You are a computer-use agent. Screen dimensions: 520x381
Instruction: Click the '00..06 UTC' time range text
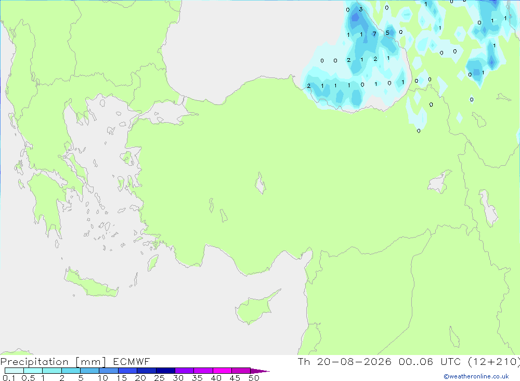[x=430, y=362]
